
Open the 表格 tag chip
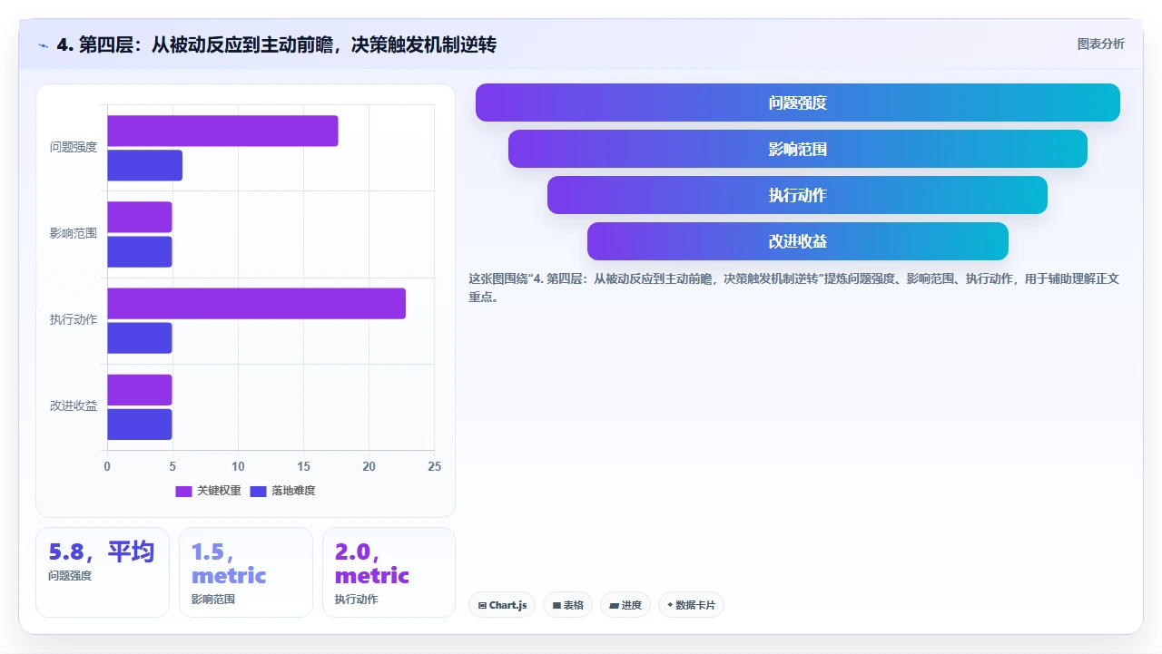click(x=567, y=605)
